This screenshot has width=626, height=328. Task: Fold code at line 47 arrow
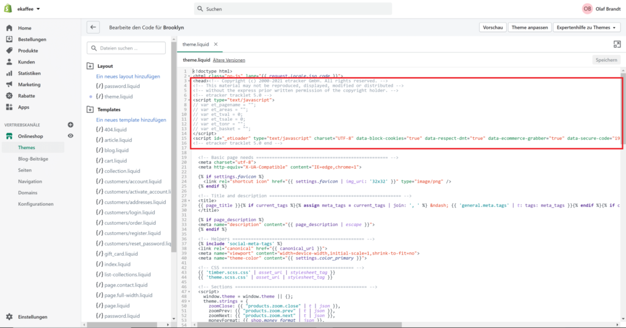(190, 292)
